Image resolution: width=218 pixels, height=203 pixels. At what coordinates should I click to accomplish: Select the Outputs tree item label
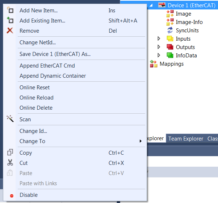pos(185,47)
